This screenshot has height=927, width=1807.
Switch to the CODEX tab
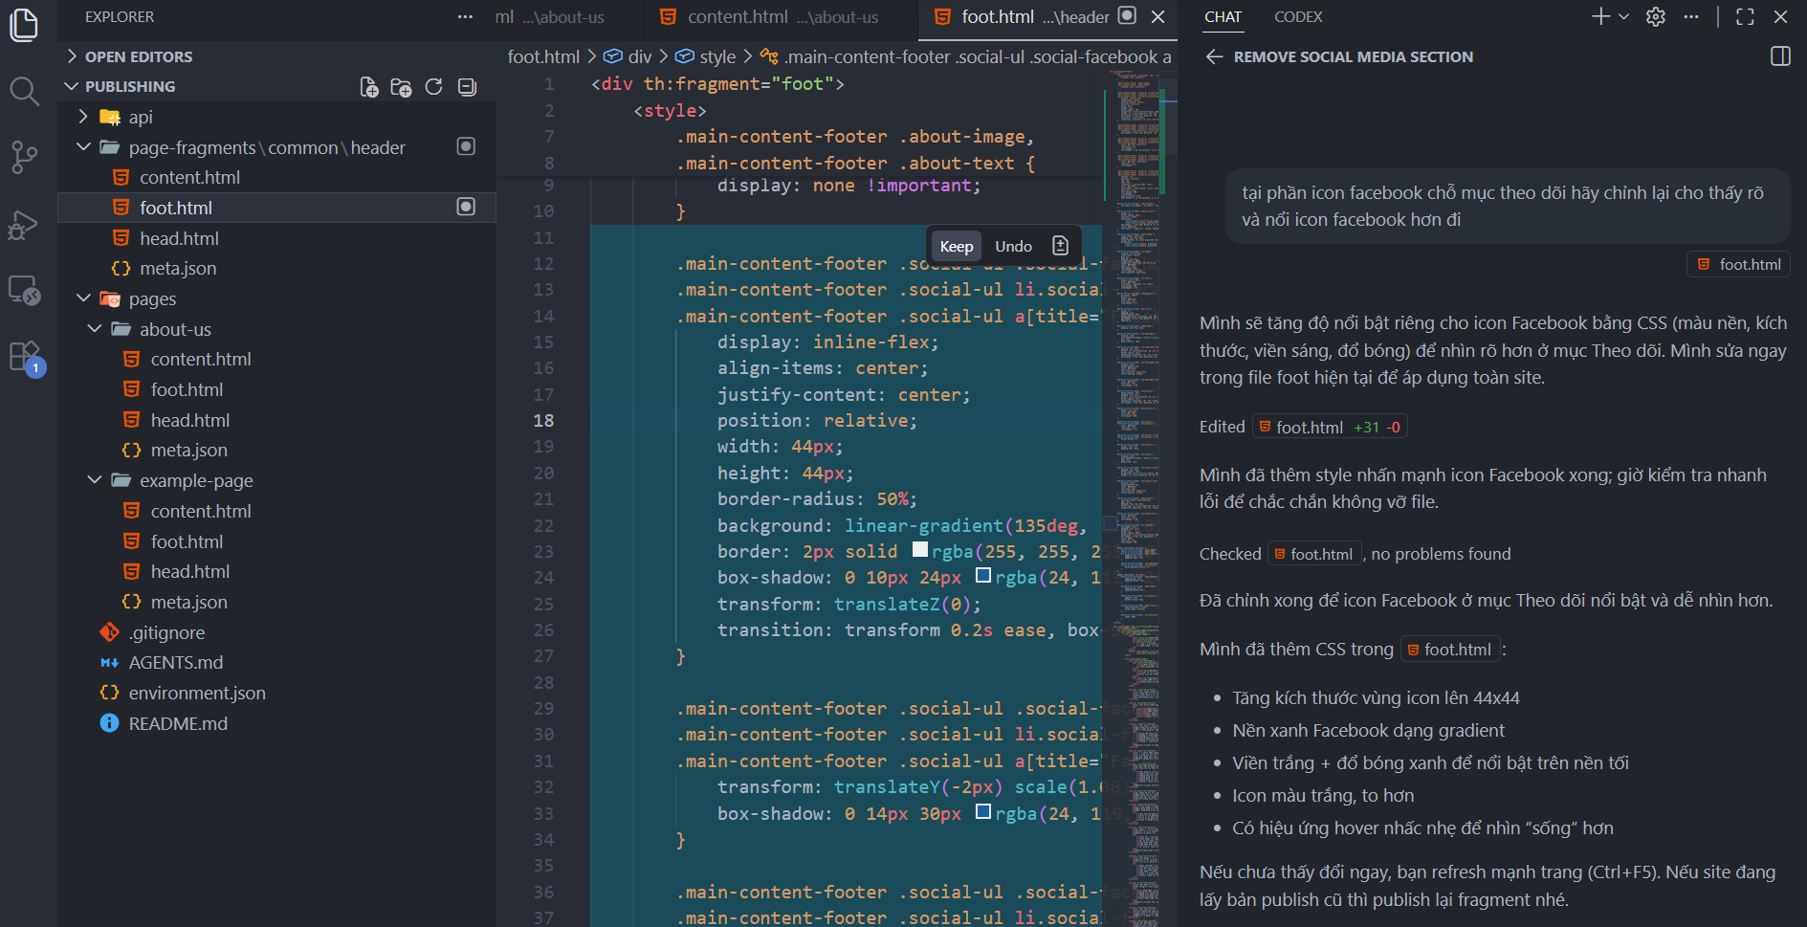[x=1298, y=16]
